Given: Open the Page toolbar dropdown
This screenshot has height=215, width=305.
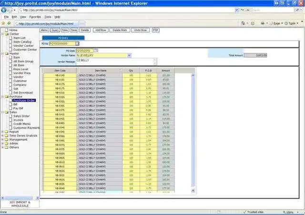Looking at the screenshot, I should click(x=276, y=23).
